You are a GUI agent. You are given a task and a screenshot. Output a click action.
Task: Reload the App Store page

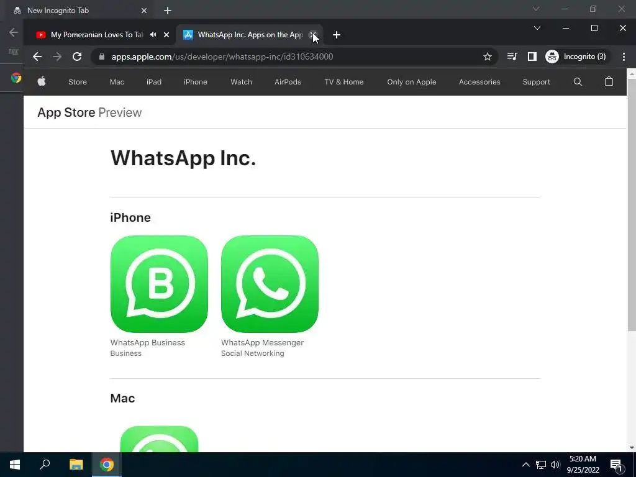click(x=77, y=57)
